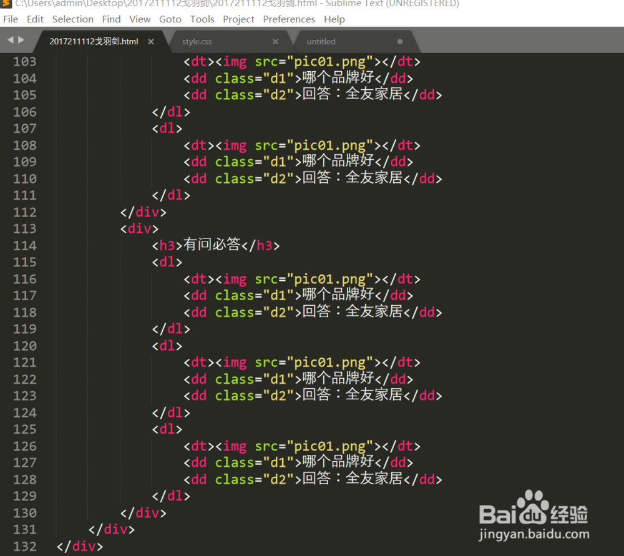Open the Project menu
Image resolution: width=624 pixels, height=556 pixels.
click(238, 19)
